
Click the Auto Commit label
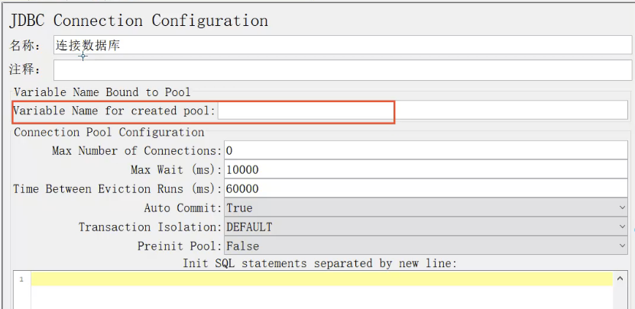(182, 208)
